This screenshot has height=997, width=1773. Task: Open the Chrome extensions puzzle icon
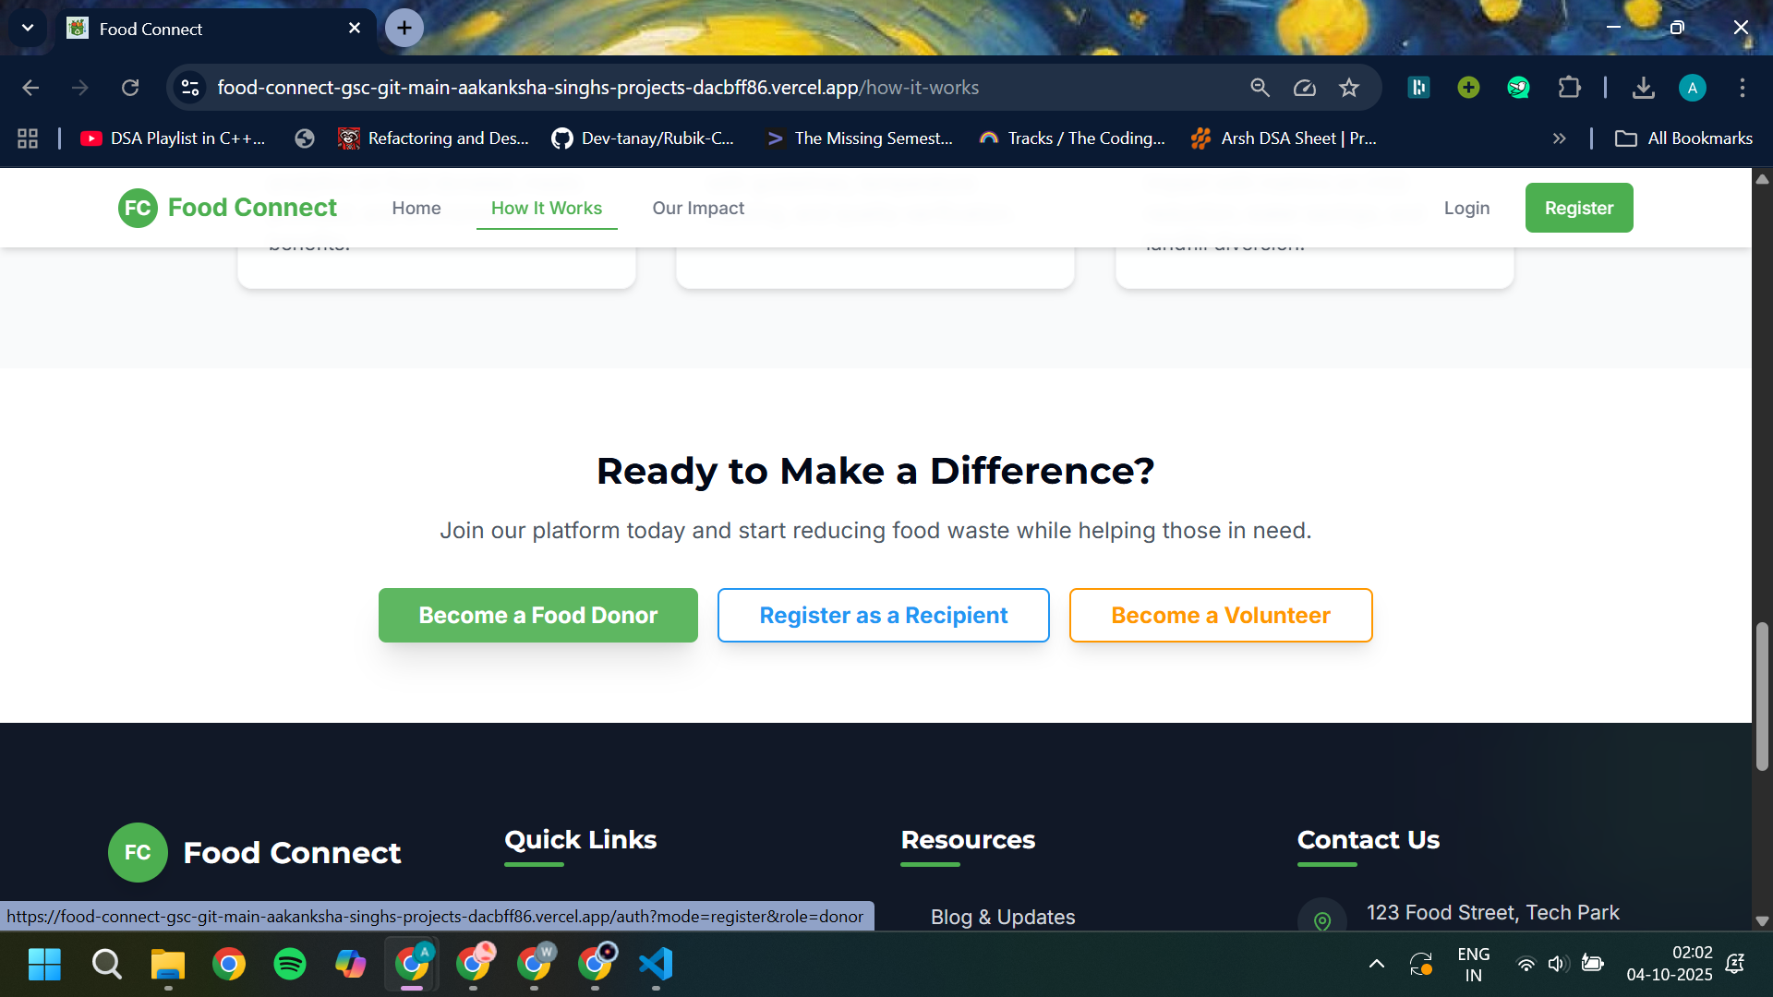tap(1569, 88)
